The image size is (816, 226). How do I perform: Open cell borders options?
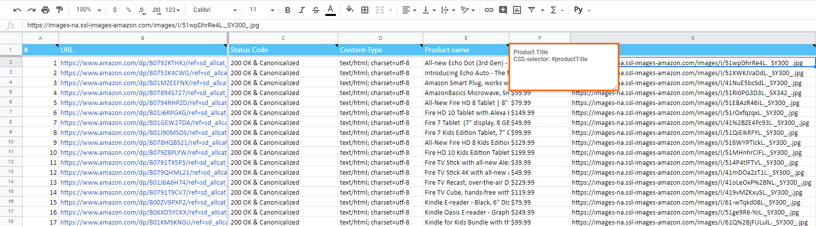(365, 10)
